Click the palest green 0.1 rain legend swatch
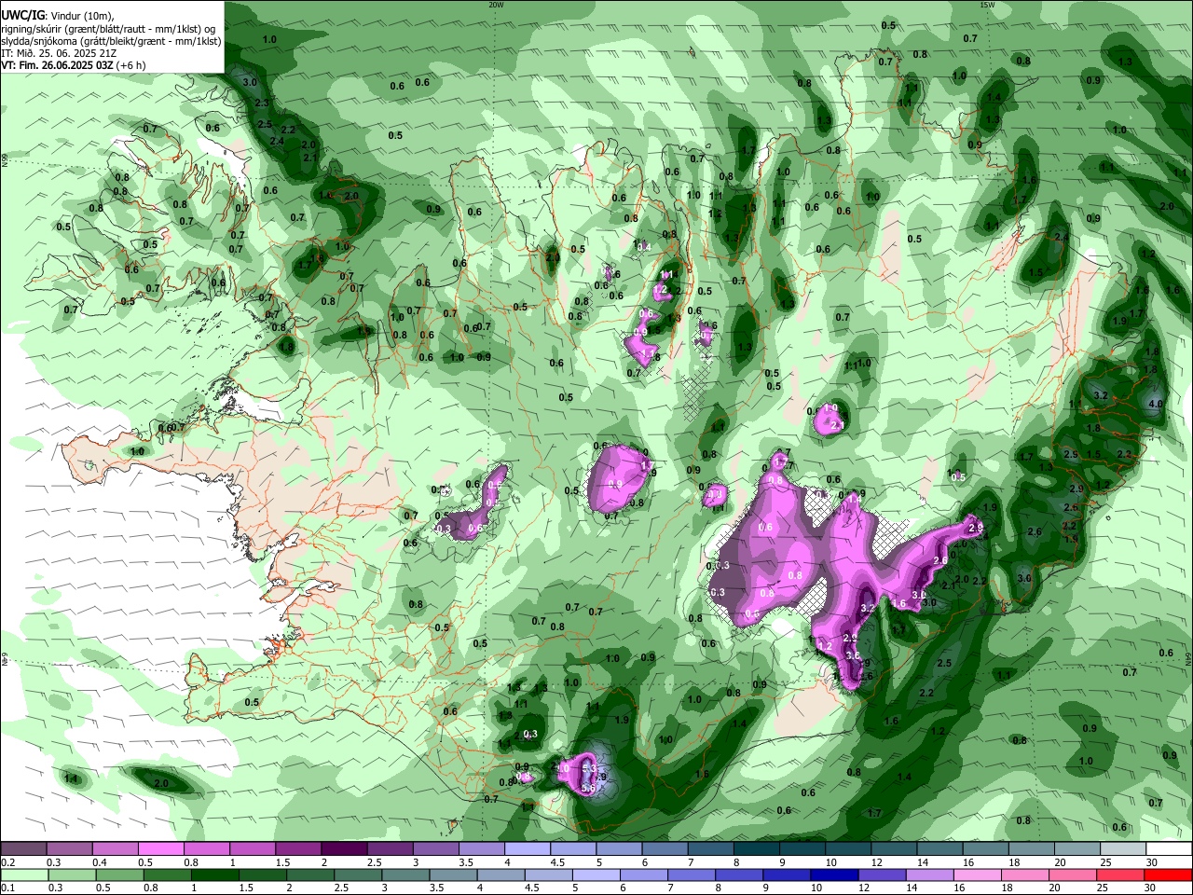 23,875
